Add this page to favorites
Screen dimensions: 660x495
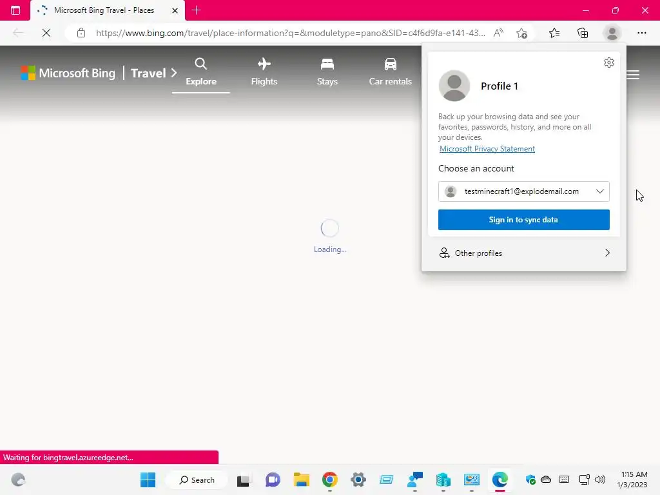(x=522, y=33)
